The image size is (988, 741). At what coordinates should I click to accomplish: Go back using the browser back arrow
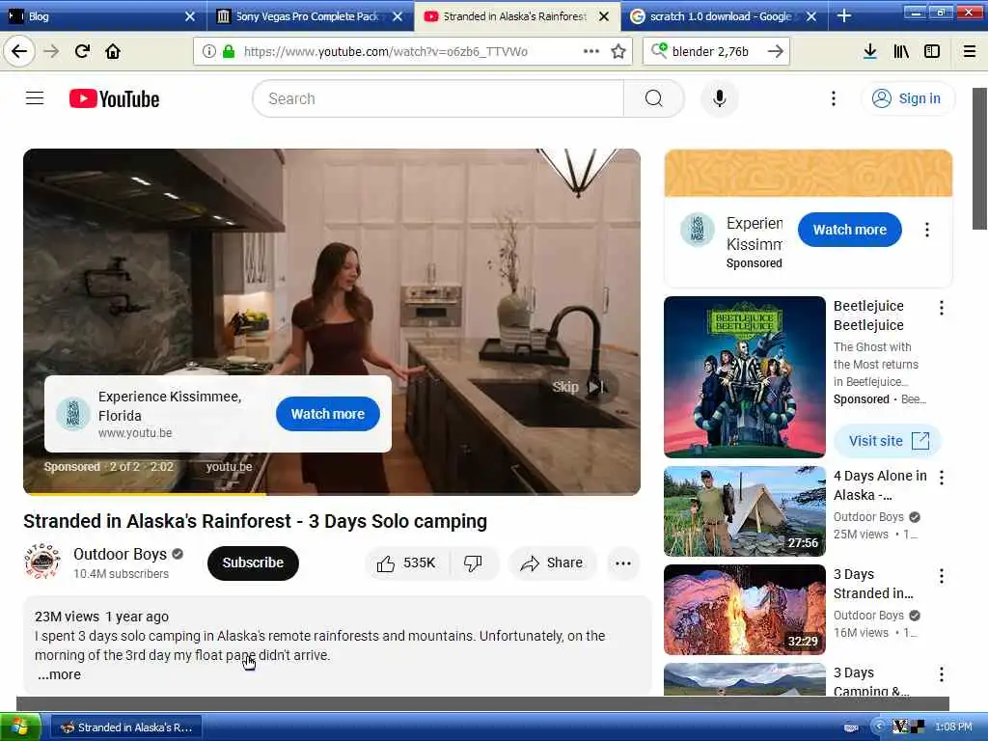point(19,51)
